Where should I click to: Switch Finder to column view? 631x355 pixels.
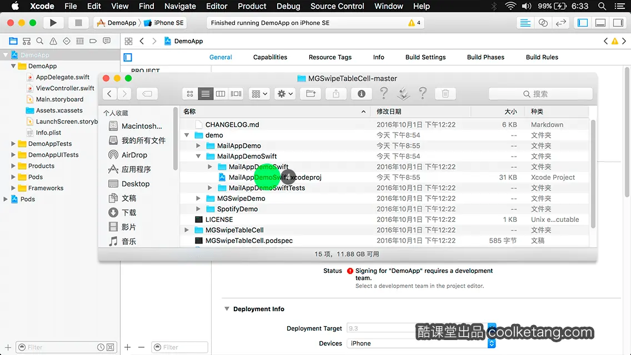pos(221,94)
